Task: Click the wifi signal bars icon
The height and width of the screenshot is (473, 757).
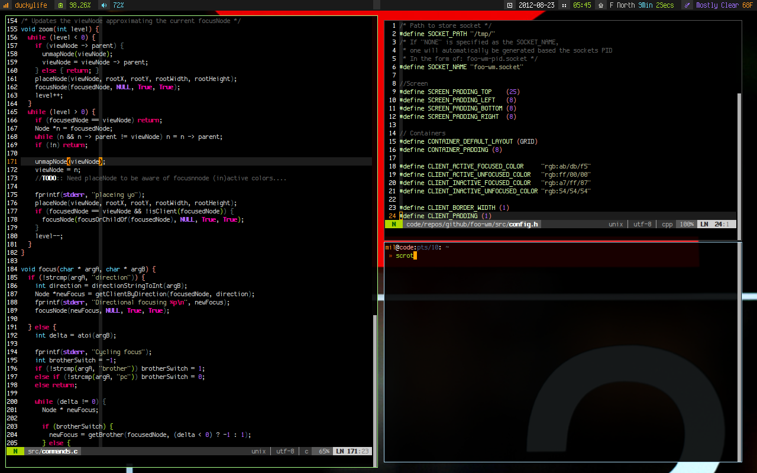Action: (x=7, y=5)
